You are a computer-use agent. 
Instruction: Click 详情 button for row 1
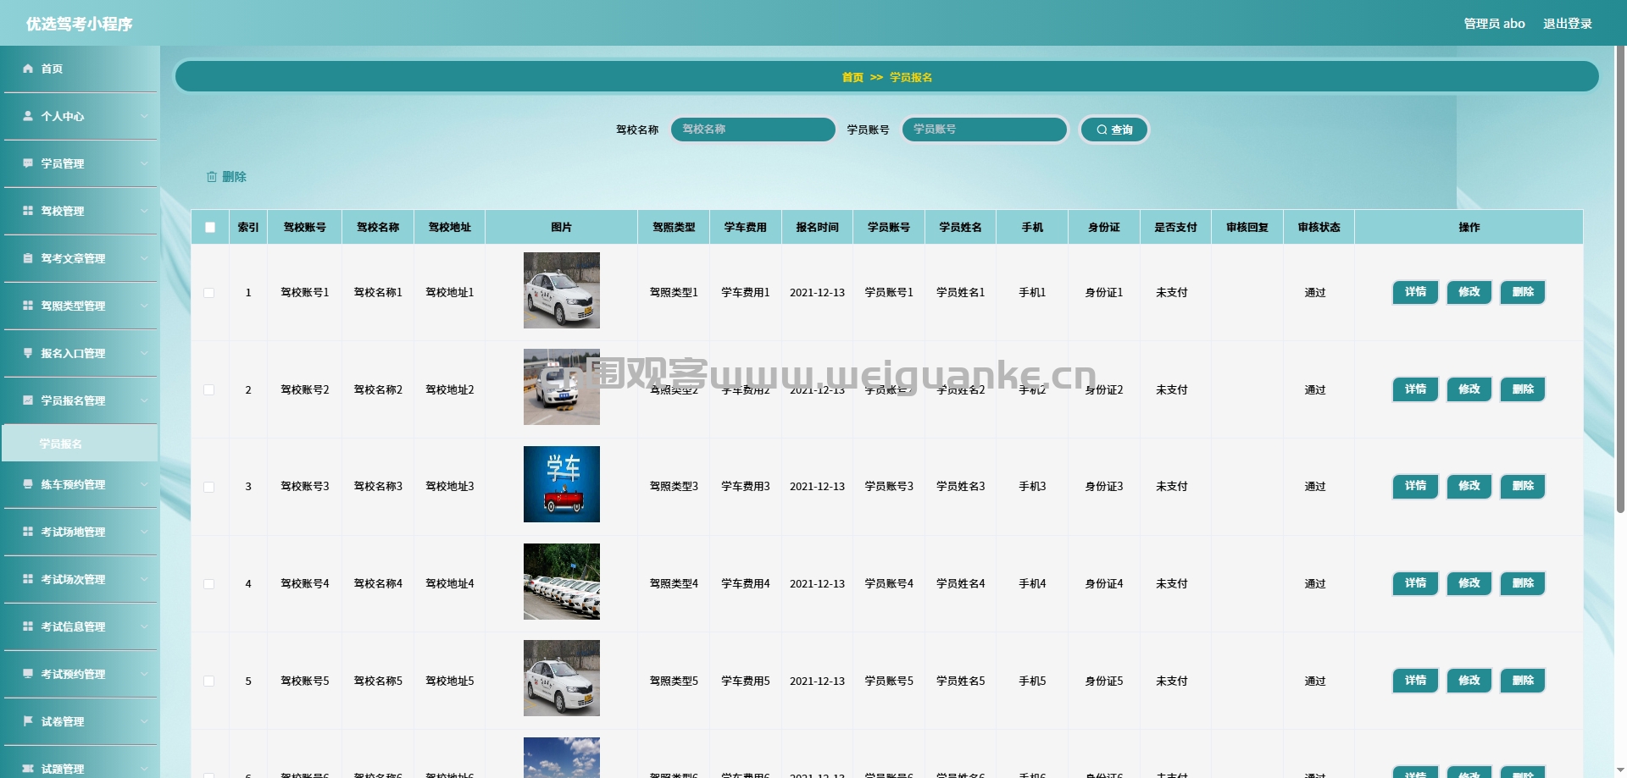[x=1415, y=292]
